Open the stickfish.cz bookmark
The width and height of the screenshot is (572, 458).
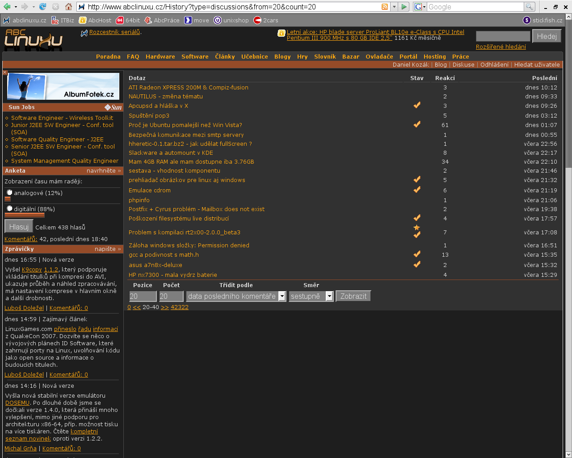pos(543,20)
